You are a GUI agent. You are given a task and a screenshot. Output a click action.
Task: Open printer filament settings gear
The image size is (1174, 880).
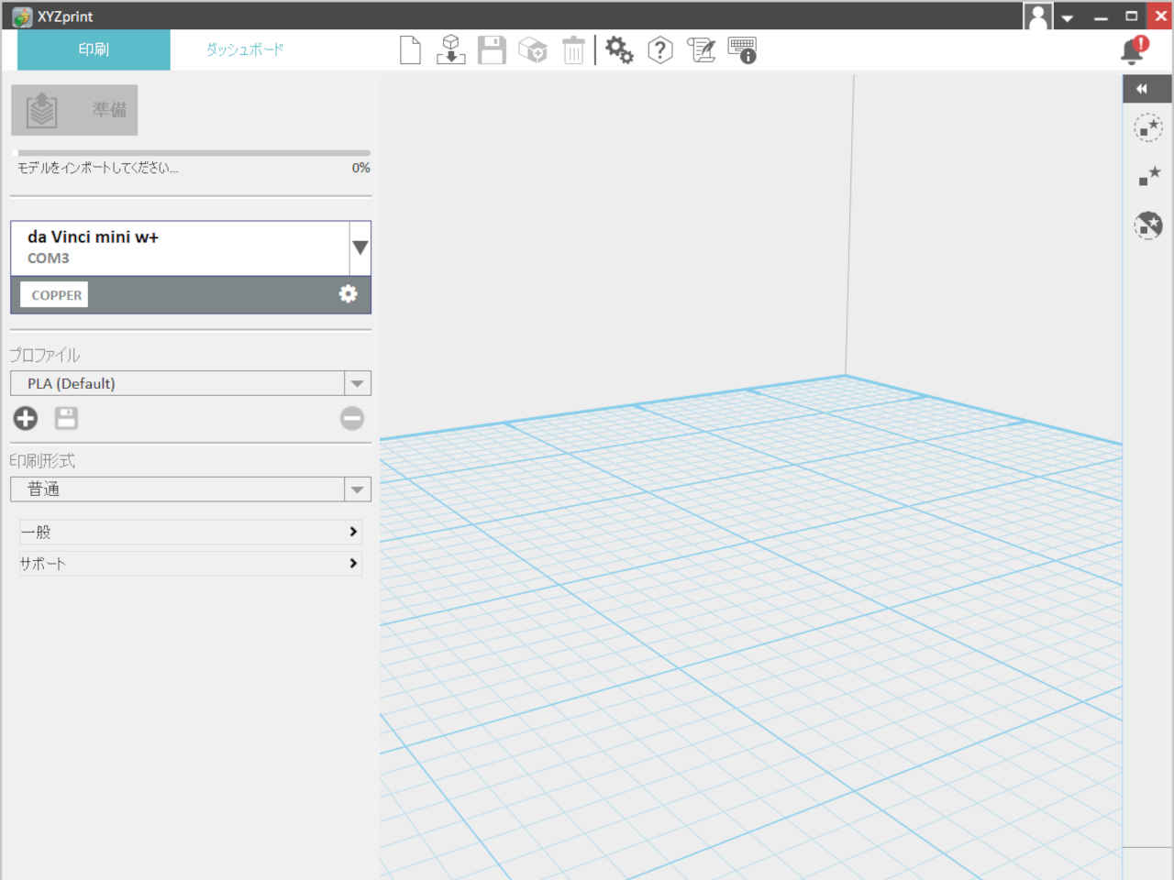click(x=349, y=293)
